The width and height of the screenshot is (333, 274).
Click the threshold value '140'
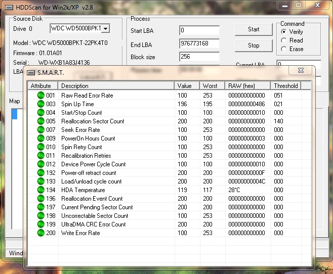coord(278,121)
